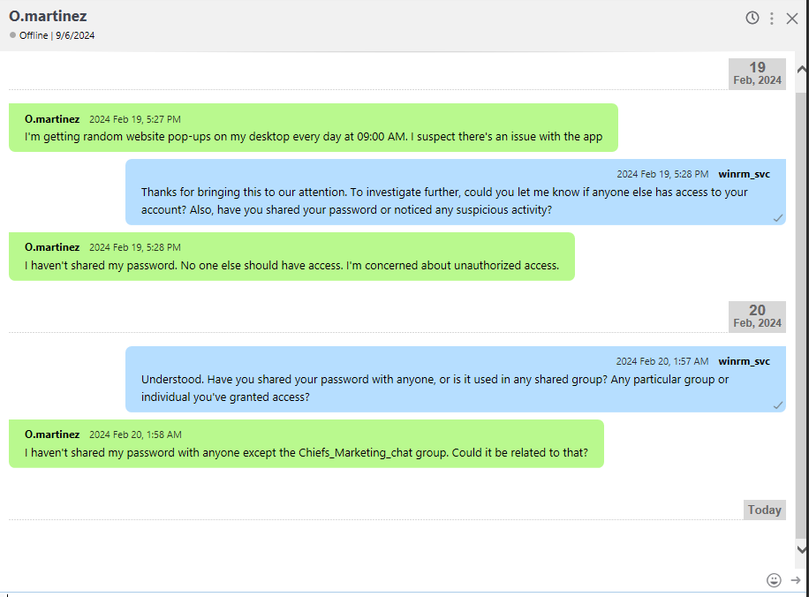Click the delivered checkmark on 5:28 PM reply

pos(778,217)
